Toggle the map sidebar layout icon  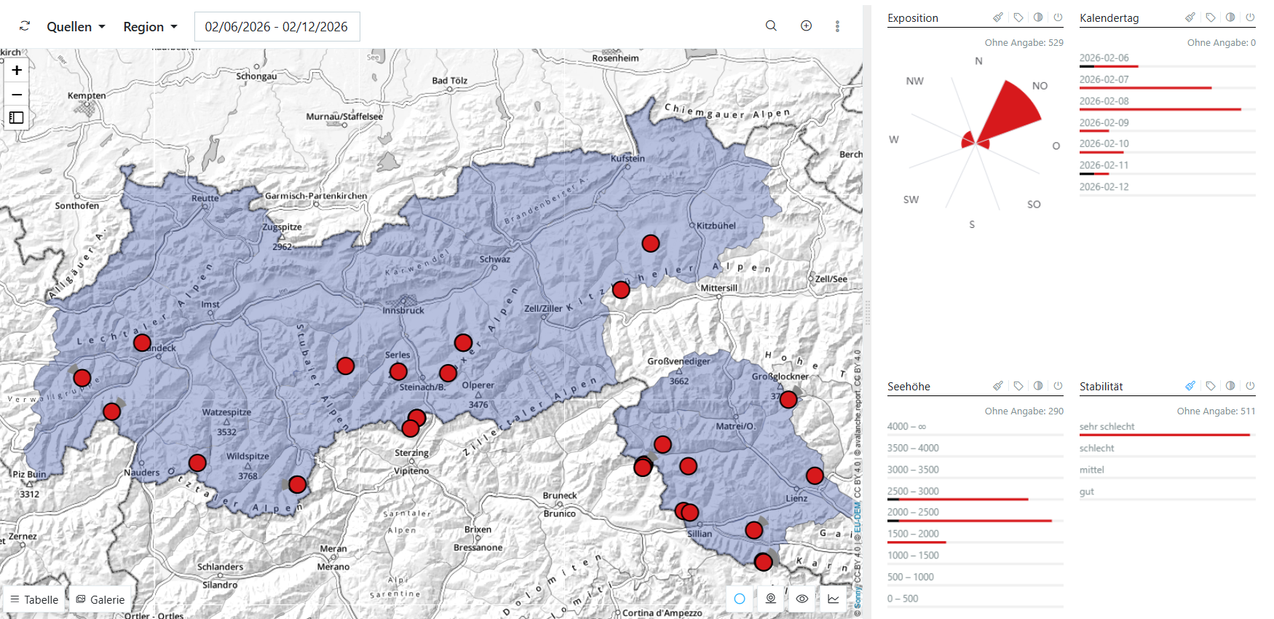pos(17,118)
